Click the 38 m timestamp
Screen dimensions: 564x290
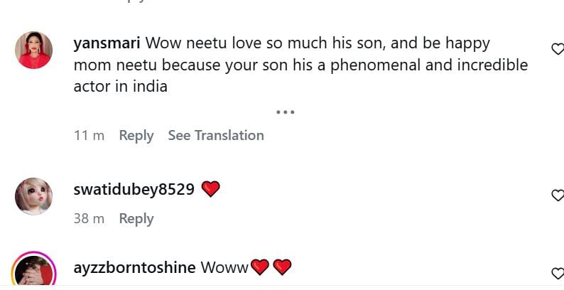(x=90, y=218)
